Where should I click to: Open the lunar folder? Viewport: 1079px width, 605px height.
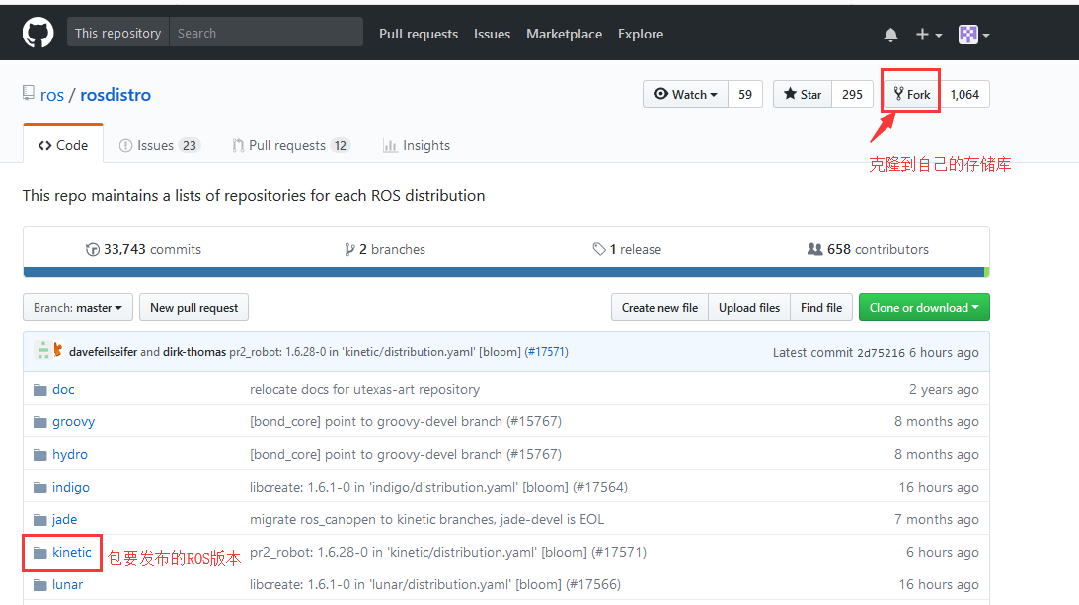tap(67, 585)
